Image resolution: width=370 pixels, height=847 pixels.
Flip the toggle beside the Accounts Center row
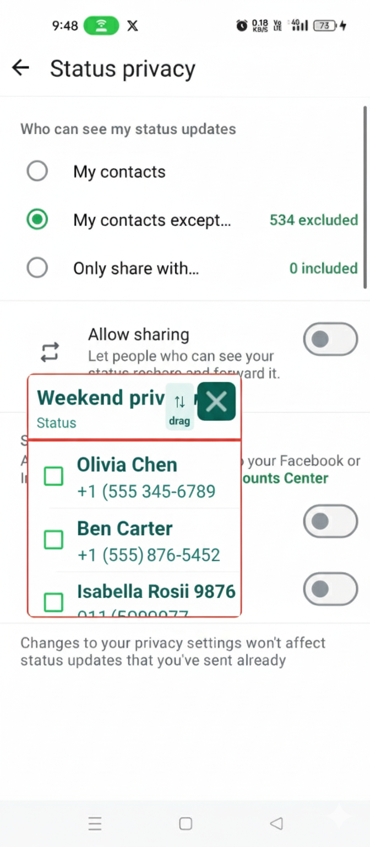point(330,521)
